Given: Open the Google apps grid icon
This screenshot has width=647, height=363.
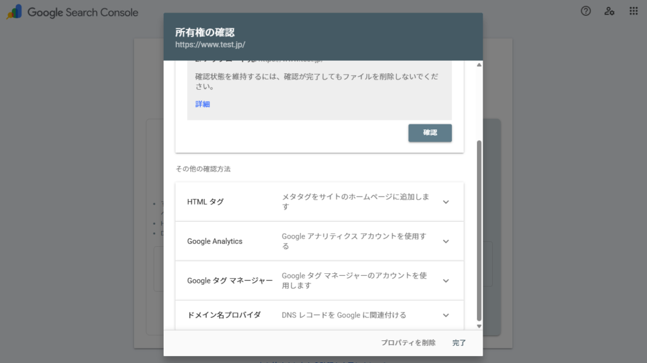Looking at the screenshot, I should point(633,11).
